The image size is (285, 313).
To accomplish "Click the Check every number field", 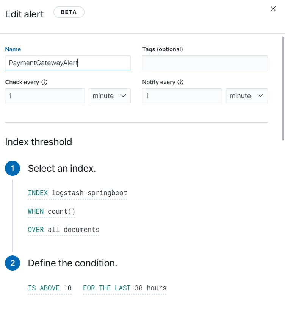I will (45, 96).
